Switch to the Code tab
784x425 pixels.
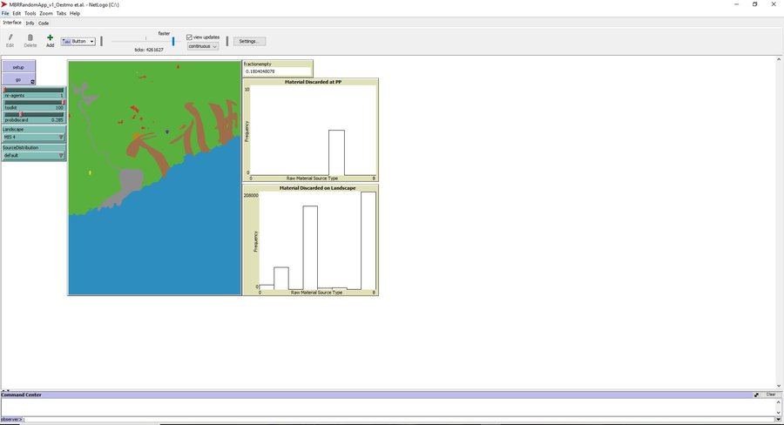coord(44,23)
